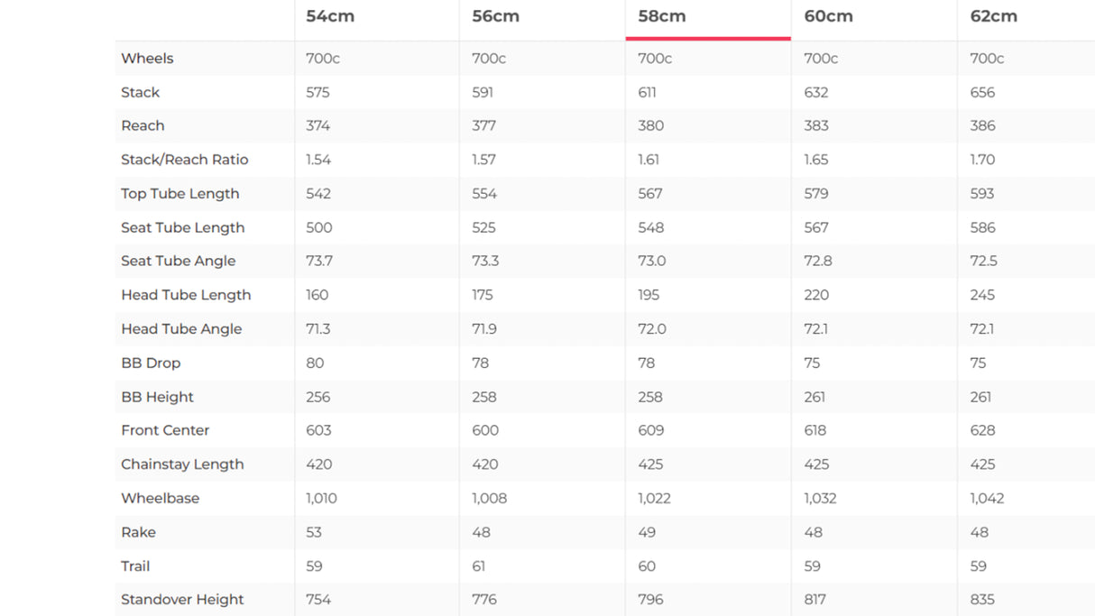The width and height of the screenshot is (1095, 616).
Task: Select the 62cm size column header
Action: (x=993, y=16)
